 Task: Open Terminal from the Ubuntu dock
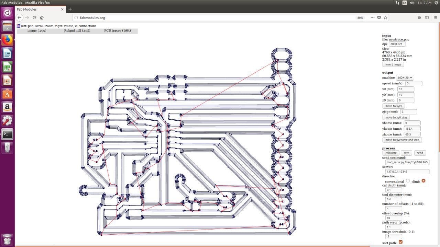point(7,134)
